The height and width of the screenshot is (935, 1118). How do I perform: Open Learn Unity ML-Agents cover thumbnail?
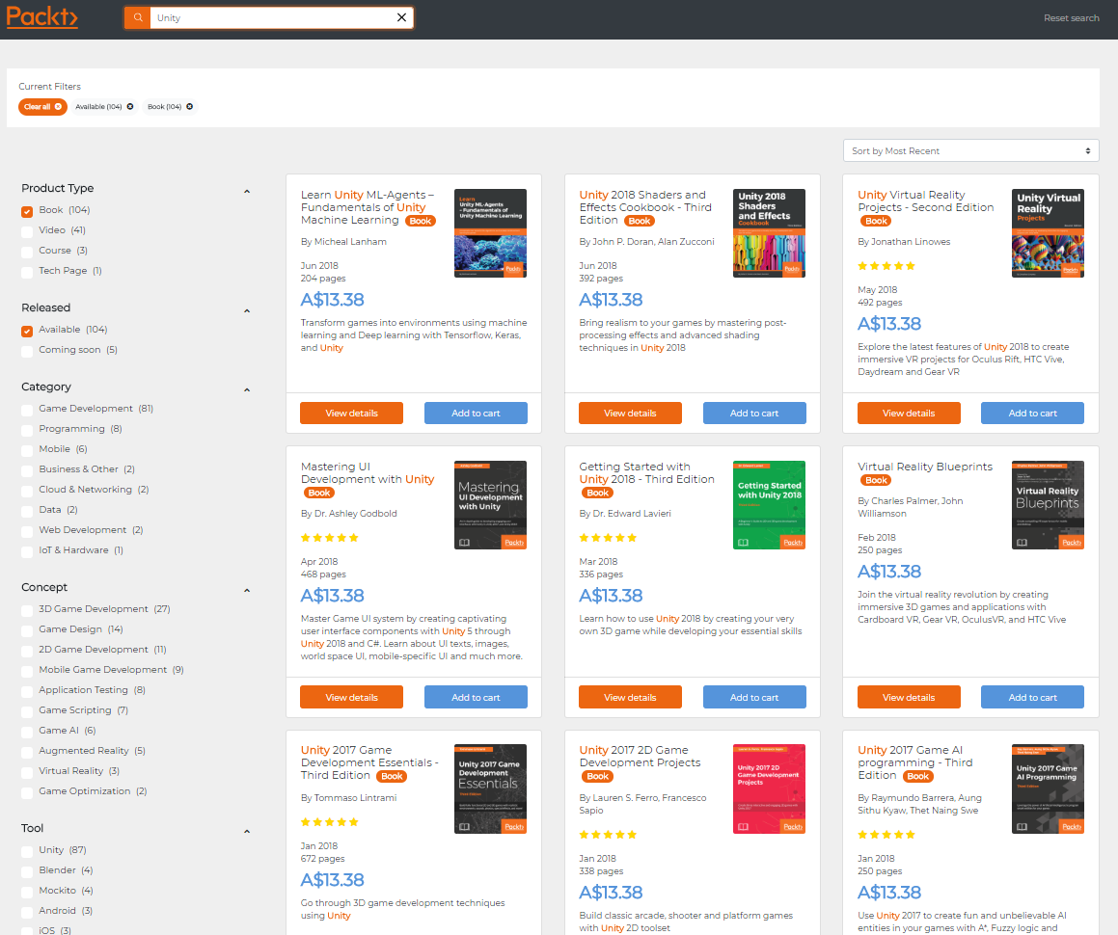(x=491, y=233)
